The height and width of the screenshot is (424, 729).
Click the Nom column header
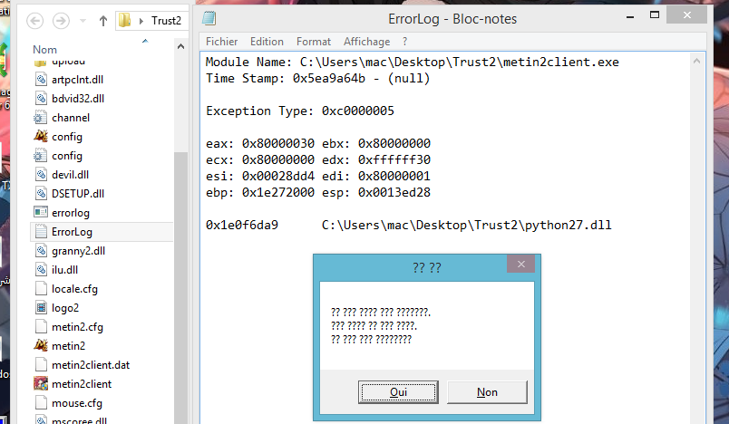coord(44,50)
